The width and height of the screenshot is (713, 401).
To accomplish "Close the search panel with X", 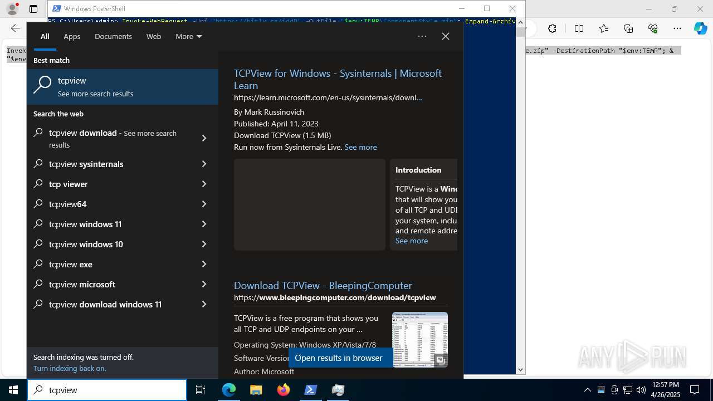I will [x=446, y=36].
